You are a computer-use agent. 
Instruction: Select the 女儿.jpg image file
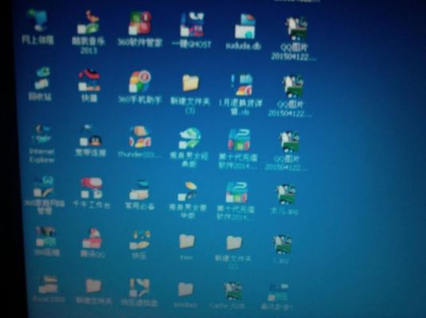[284, 200]
